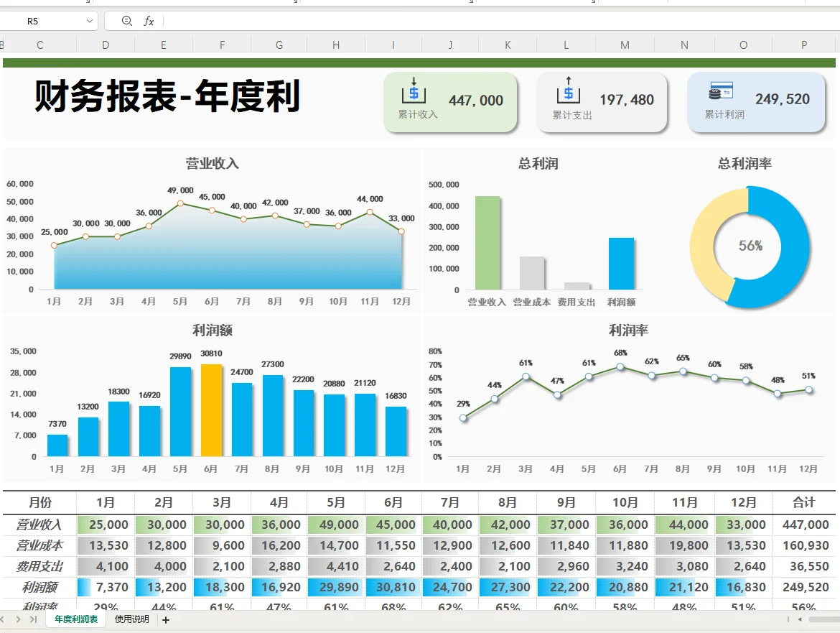840x633 pixels.
Task: Expand the Name Box dropdown arrow
Action: point(90,21)
